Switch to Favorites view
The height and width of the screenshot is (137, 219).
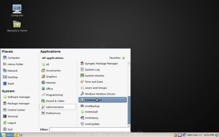click(117, 58)
